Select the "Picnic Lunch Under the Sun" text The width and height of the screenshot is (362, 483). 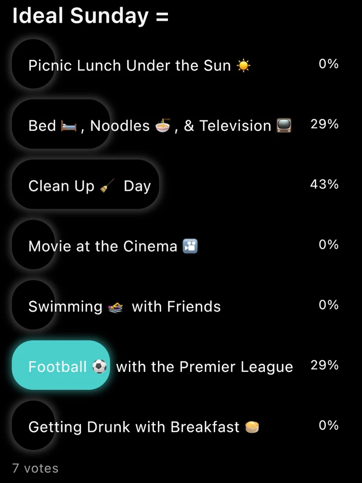[129, 65]
